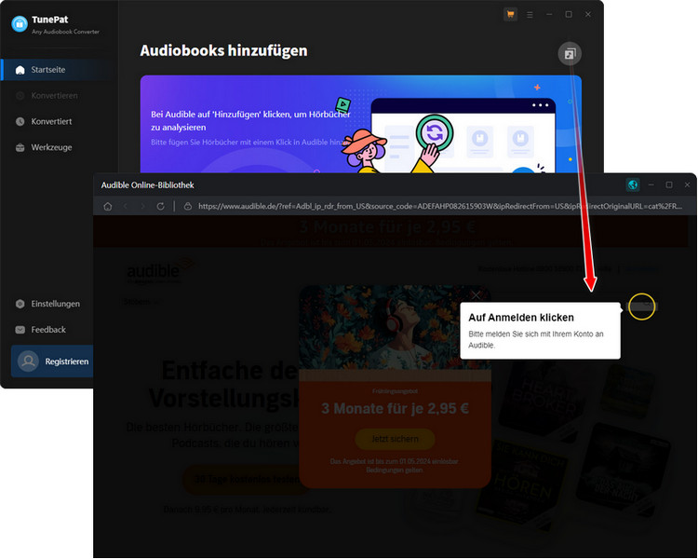Open the TunePat hamburger menu
698x559 pixels.
530,15
